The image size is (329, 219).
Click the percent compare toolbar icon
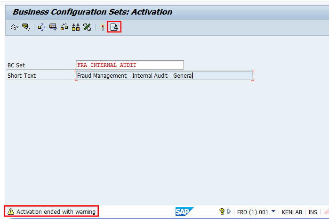coord(87,27)
